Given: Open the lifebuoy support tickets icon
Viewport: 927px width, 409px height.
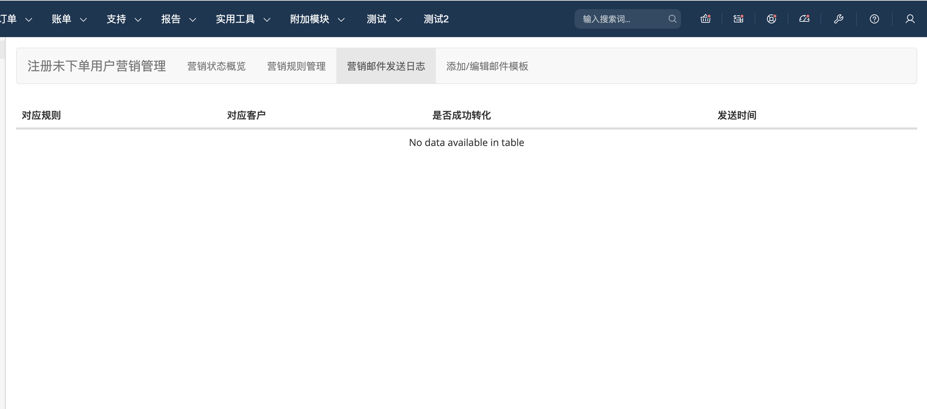Looking at the screenshot, I should pyautogui.click(x=771, y=19).
